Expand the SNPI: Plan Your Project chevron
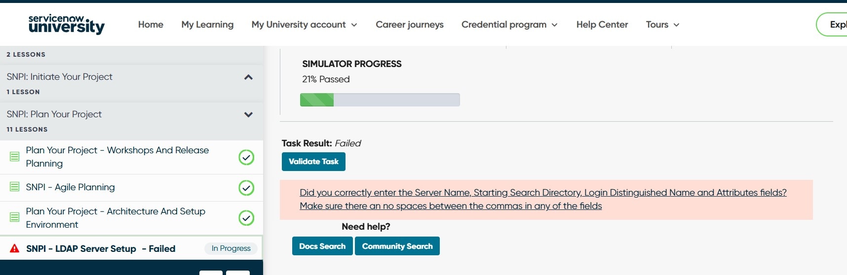 coord(248,114)
